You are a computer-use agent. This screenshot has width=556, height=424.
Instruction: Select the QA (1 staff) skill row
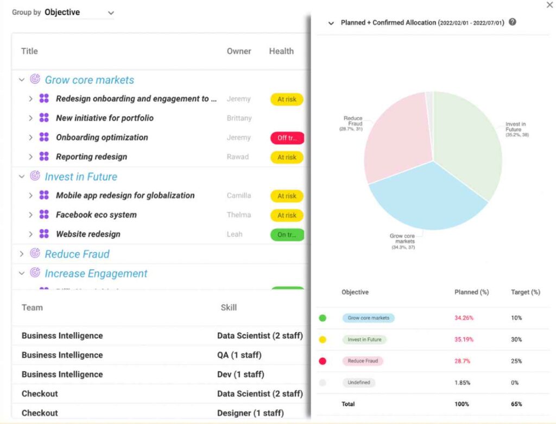[x=161, y=355]
